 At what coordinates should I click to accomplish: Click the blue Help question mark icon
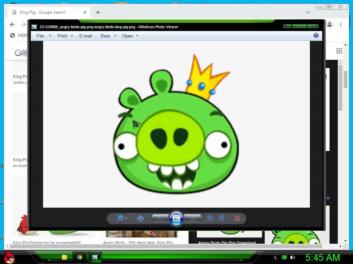pos(316,35)
